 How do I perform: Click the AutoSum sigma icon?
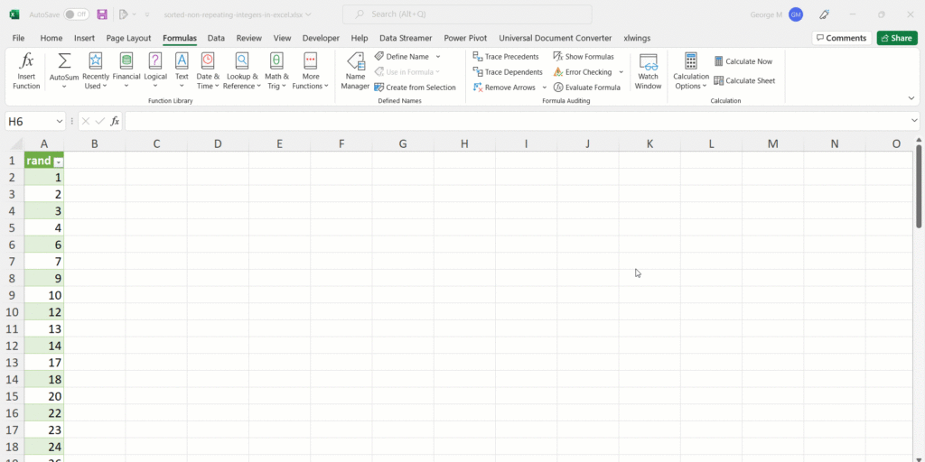pos(64,61)
